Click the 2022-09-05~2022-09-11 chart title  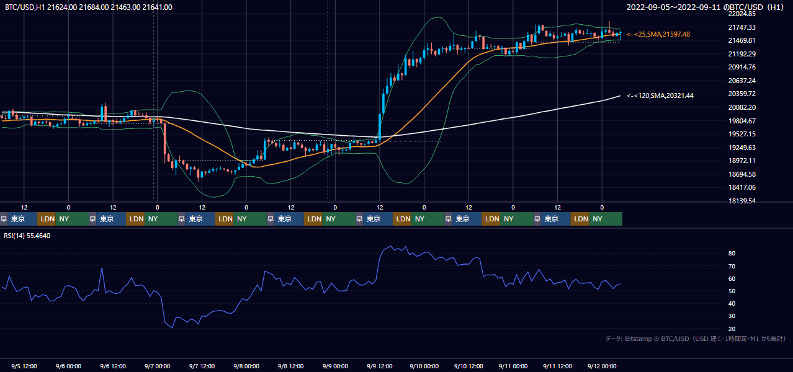(706, 7)
